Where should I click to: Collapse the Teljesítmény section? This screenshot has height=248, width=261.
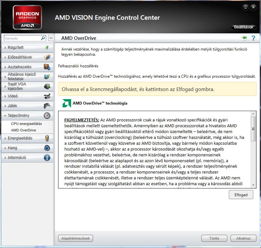click(x=27, y=116)
